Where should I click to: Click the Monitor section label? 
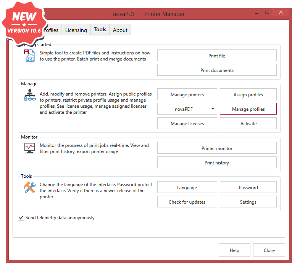[29, 137]
